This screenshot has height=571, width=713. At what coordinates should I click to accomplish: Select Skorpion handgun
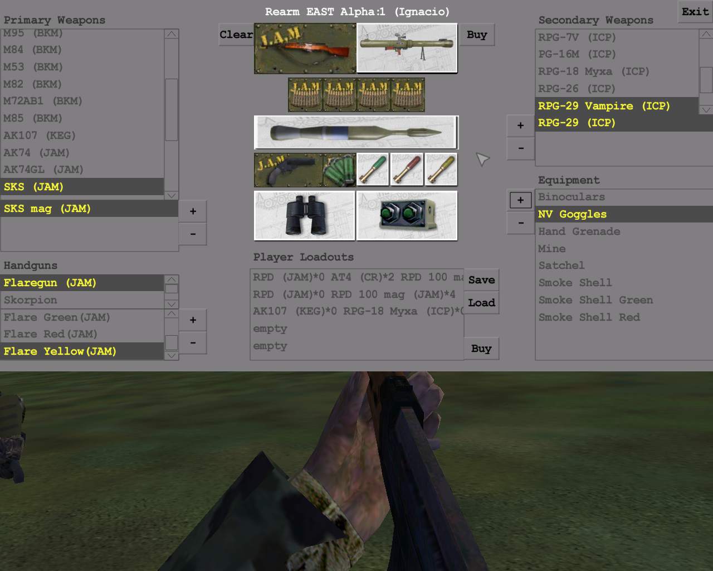point(82,300)
